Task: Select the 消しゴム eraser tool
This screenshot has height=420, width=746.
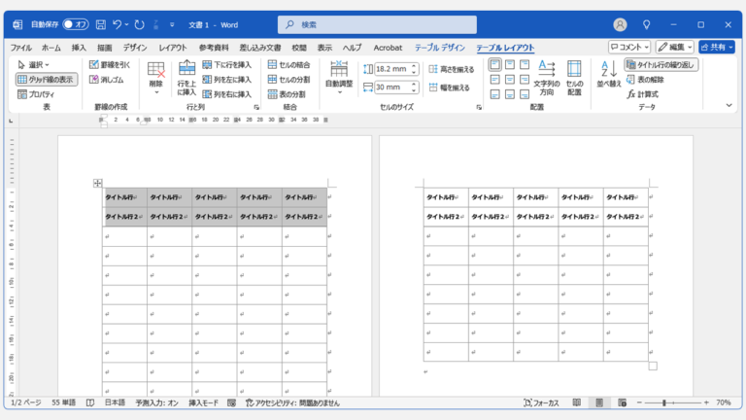Action: tap(107, 80)
